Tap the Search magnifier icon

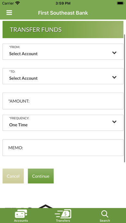coord(105,214)
